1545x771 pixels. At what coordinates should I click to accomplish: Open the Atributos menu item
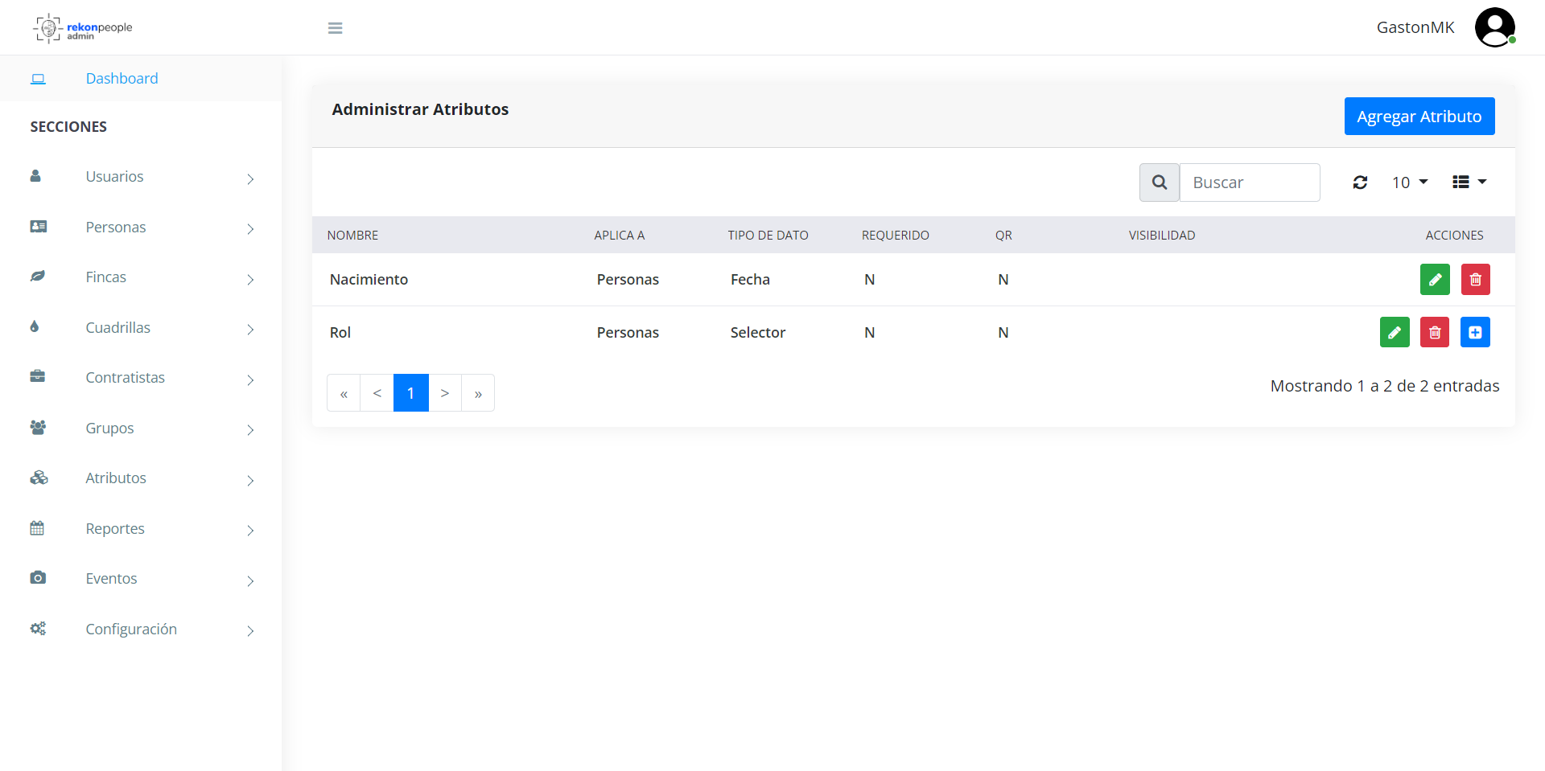pyautogui.click(x=141, y=478)
